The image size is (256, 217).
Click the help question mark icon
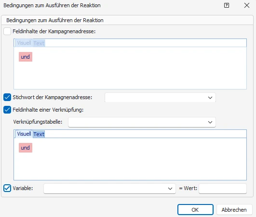point(227,5)
